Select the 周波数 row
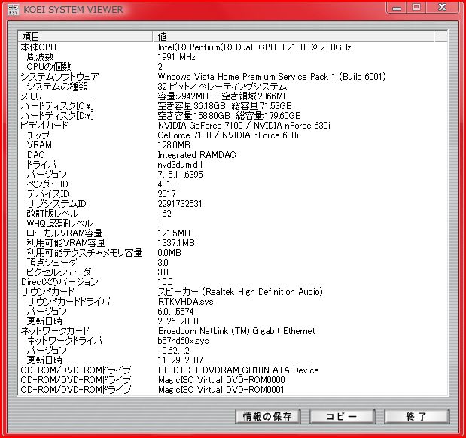This screenshot has height=438, width=466. point(40,56)
